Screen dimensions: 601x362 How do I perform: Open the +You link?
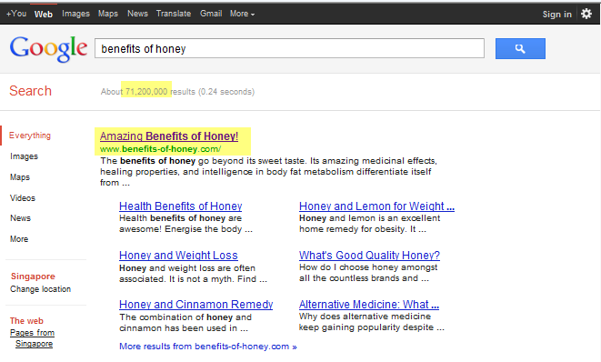(16, 14)
